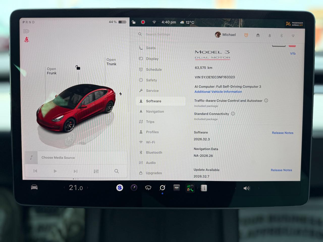The width and height of the screenshot is (323, 242).
Task: Tap the lock icon in top status bar
Action: click(134, 22)
